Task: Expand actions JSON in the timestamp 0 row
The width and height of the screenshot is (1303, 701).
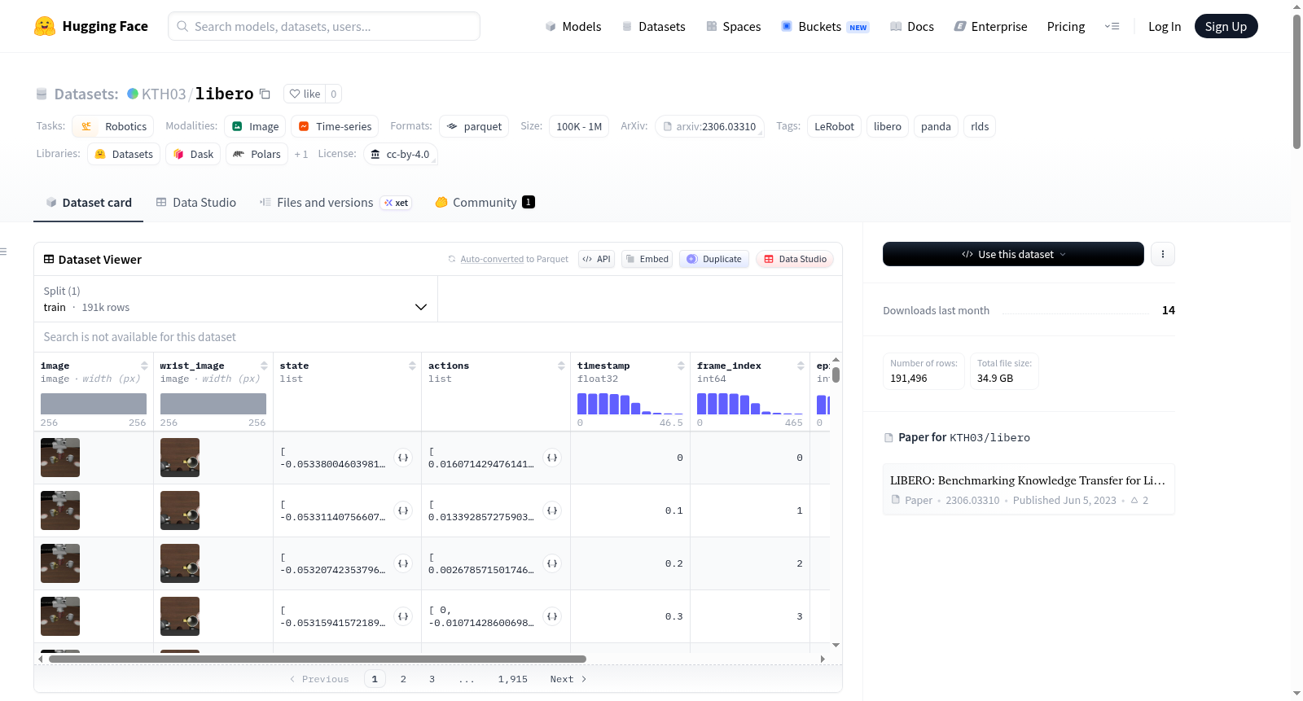Action: (552, 458)
